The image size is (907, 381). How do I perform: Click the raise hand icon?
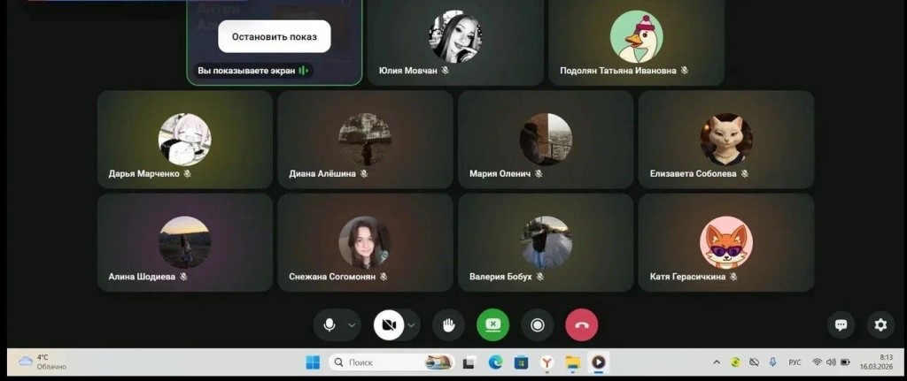448,325
